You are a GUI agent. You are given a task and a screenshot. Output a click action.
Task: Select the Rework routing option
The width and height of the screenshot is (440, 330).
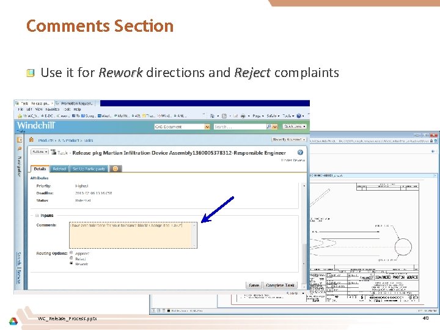[x=71, y=263]
